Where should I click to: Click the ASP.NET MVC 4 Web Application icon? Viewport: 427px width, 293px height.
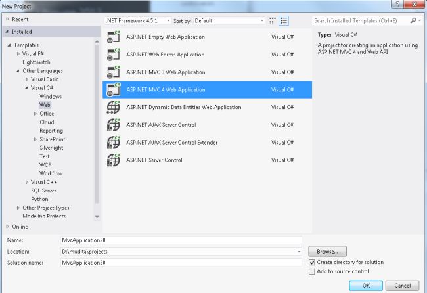(113, 89)
